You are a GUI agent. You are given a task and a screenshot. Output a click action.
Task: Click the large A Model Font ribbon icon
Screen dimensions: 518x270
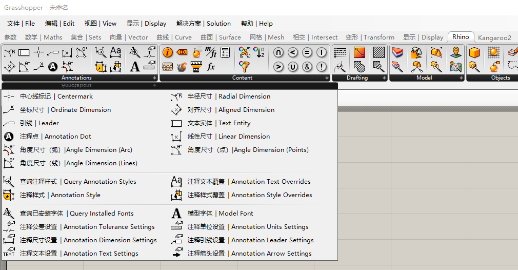[134, 67]
